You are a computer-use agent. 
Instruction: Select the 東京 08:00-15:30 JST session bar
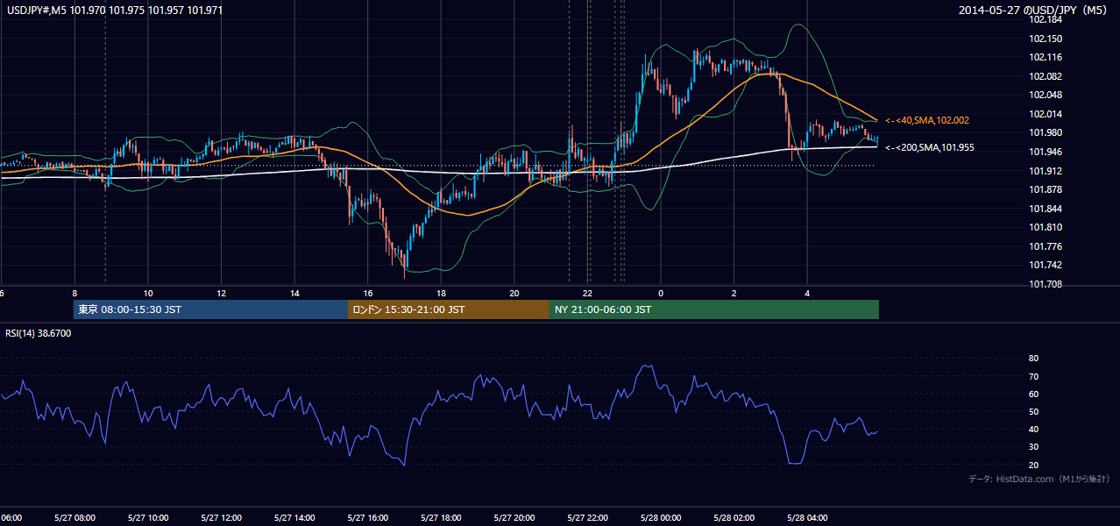click(210, 309)
